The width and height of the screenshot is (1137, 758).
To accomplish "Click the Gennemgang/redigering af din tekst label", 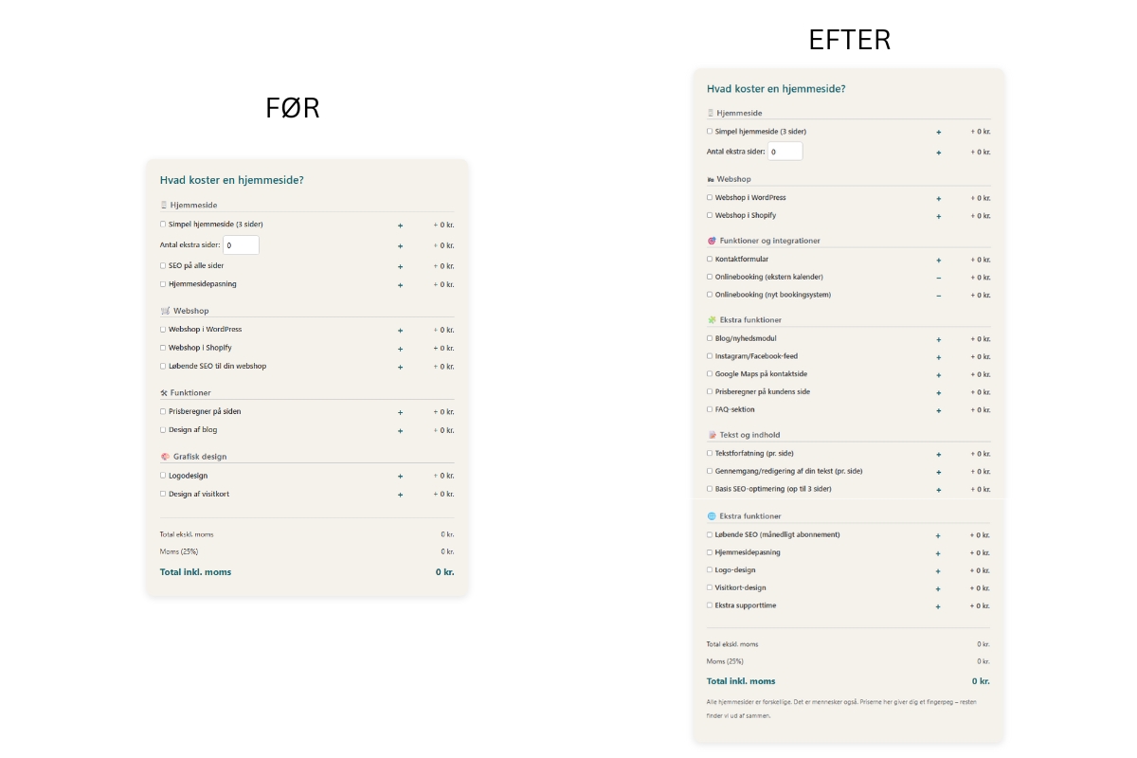I will point(788,471).
